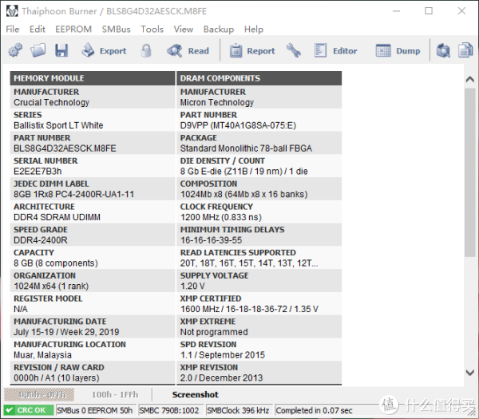Screen dimensions: 479x419
Task: Click the Dump toolbar button
Action: click(x=398, y=51)
